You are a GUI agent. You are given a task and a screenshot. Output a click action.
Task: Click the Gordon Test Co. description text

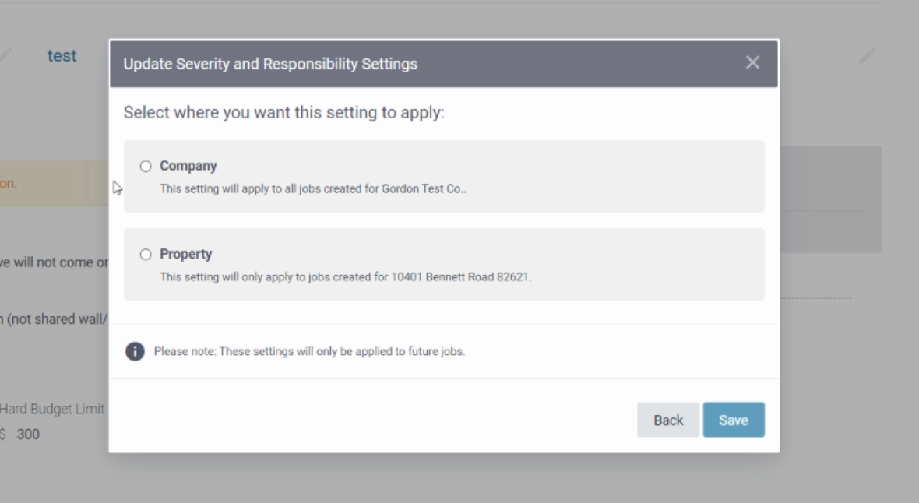313,188
